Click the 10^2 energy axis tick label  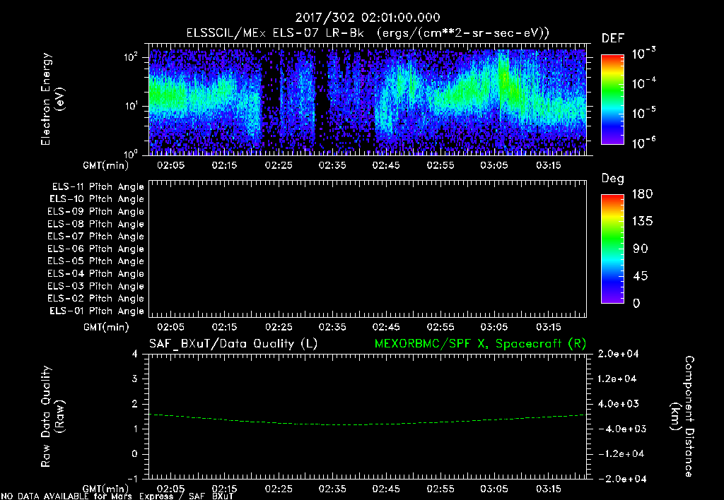[x=131, y=57]
